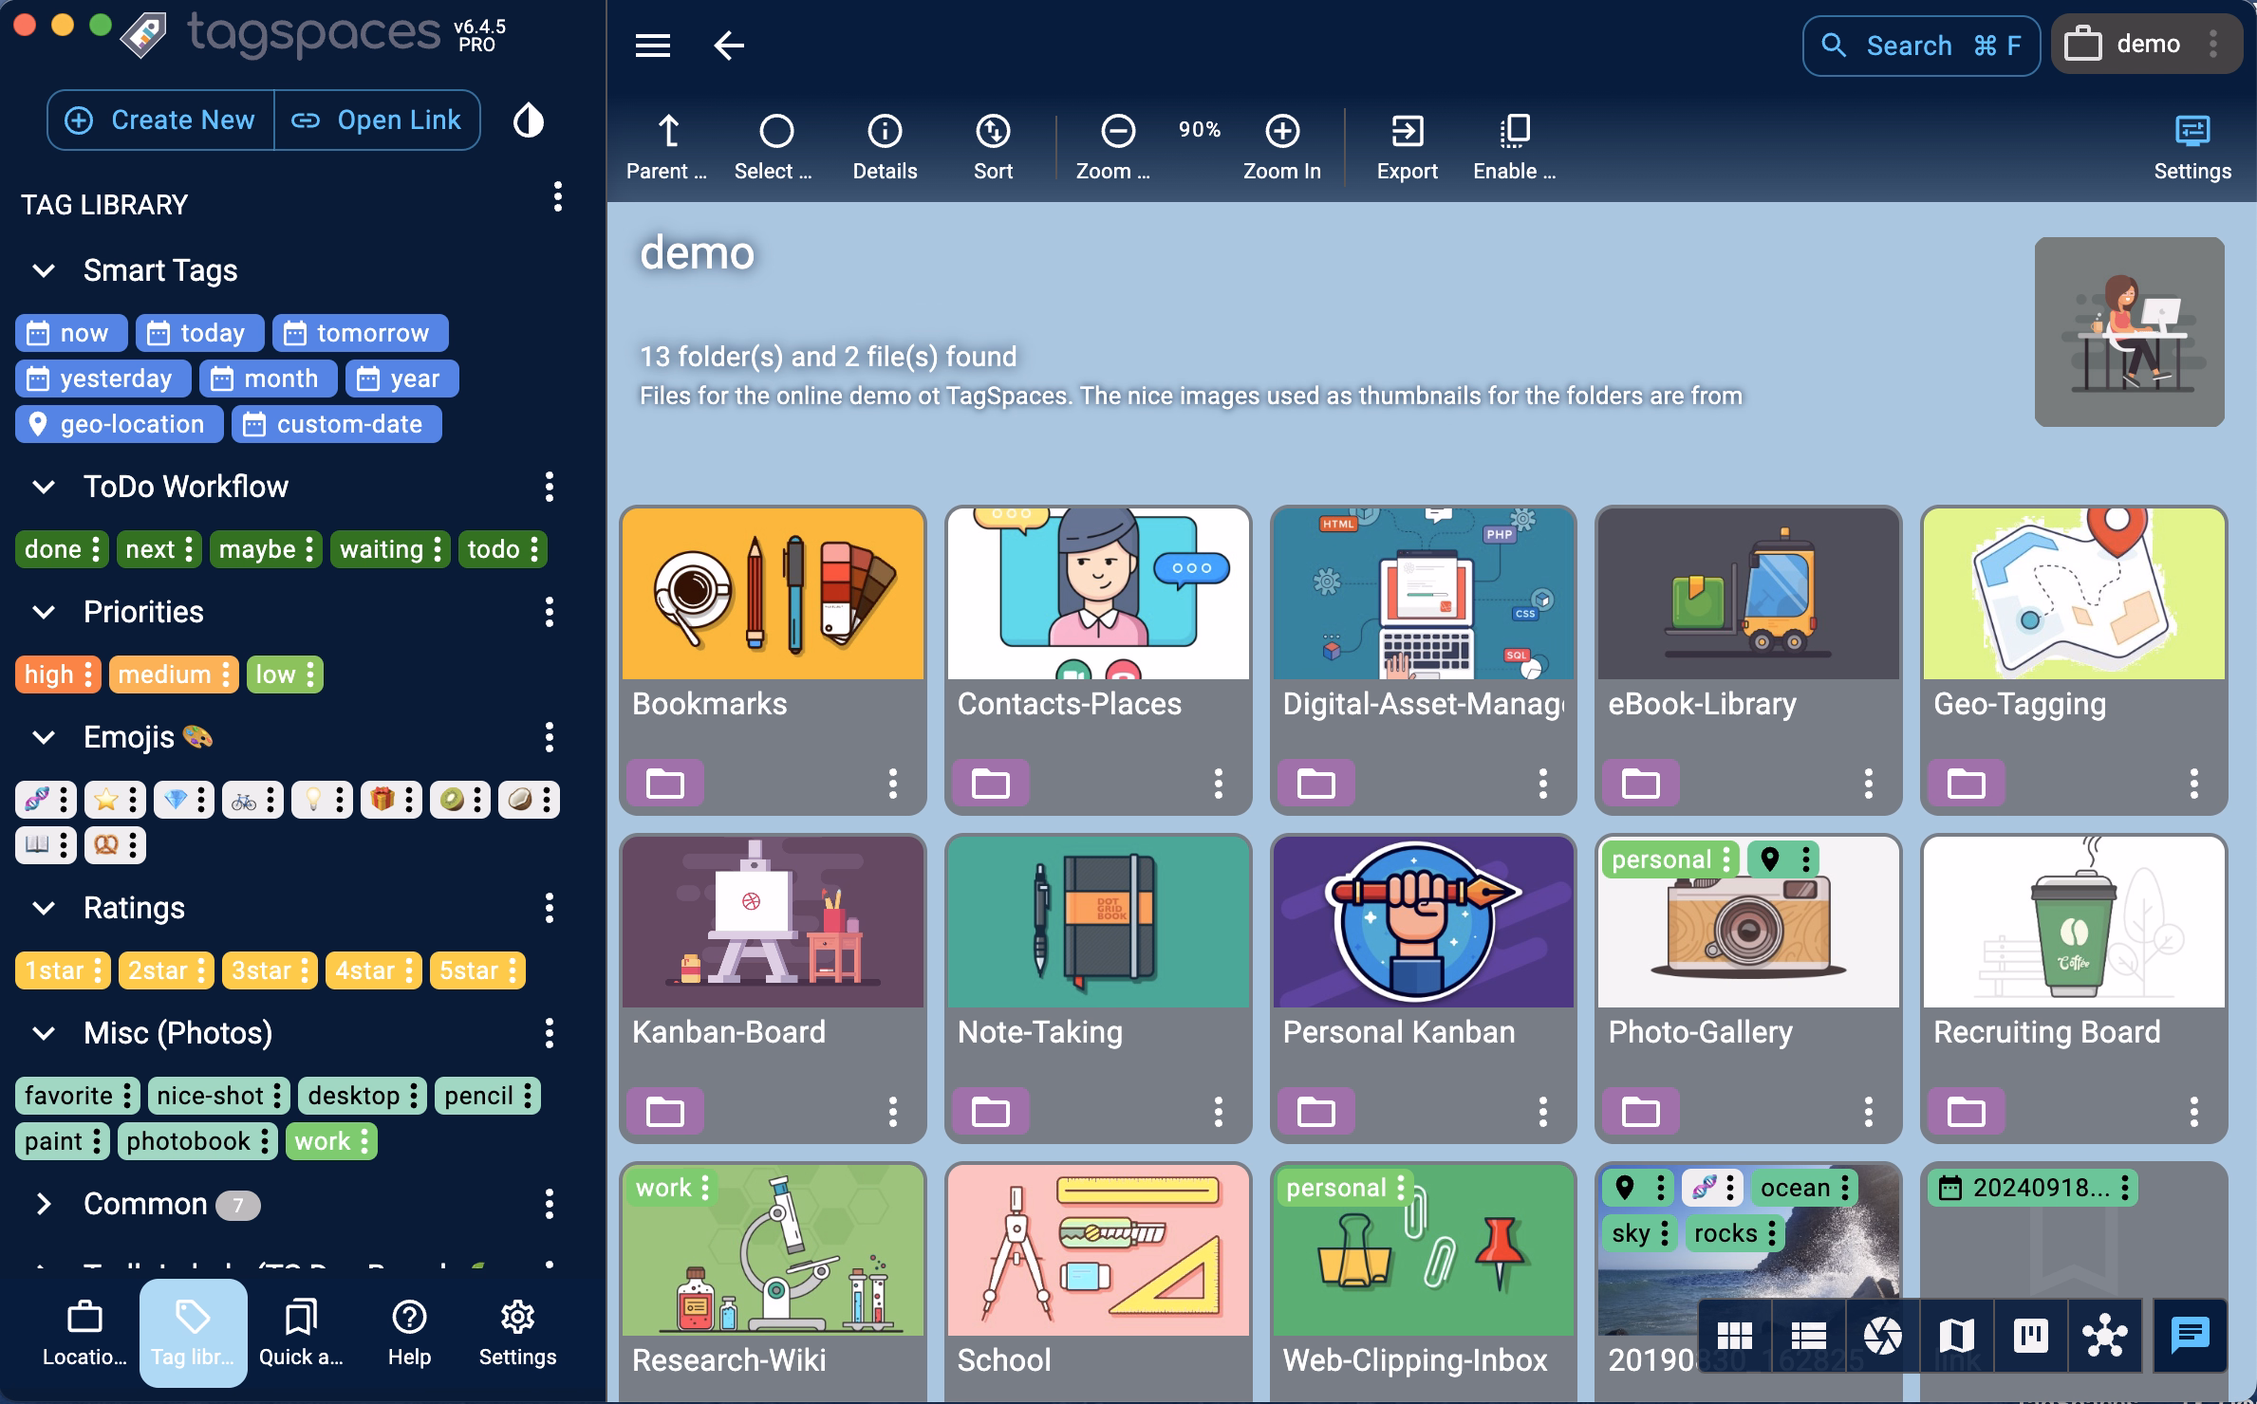Viewport: 2257px width, 1404px height.
Task: Select the yellow 3star rating tag
Action: 269,970
